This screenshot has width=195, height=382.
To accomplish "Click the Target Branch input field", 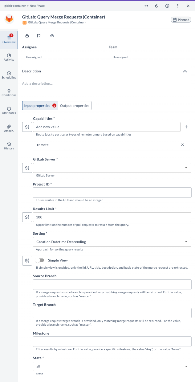I will point(112,313).
